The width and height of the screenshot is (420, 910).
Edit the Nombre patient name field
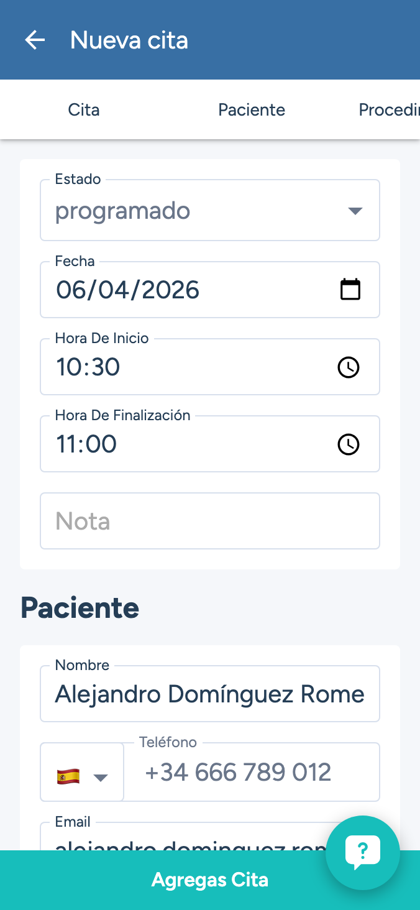(210, 694)
